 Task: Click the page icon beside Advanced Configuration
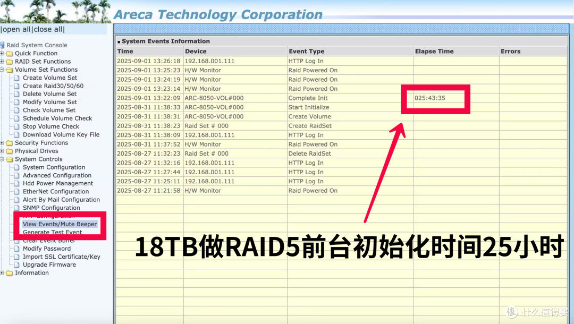[x=16, y=175]
